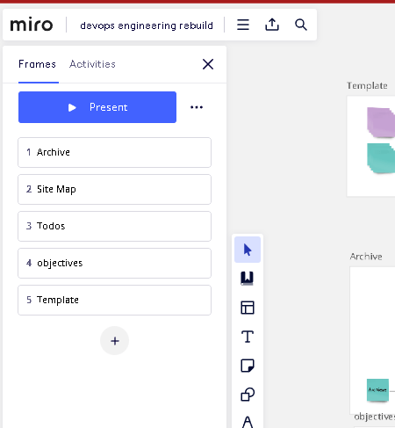The image size is (395, 428).
Task: Select the objectives frame item
Action: click(114, 263)
